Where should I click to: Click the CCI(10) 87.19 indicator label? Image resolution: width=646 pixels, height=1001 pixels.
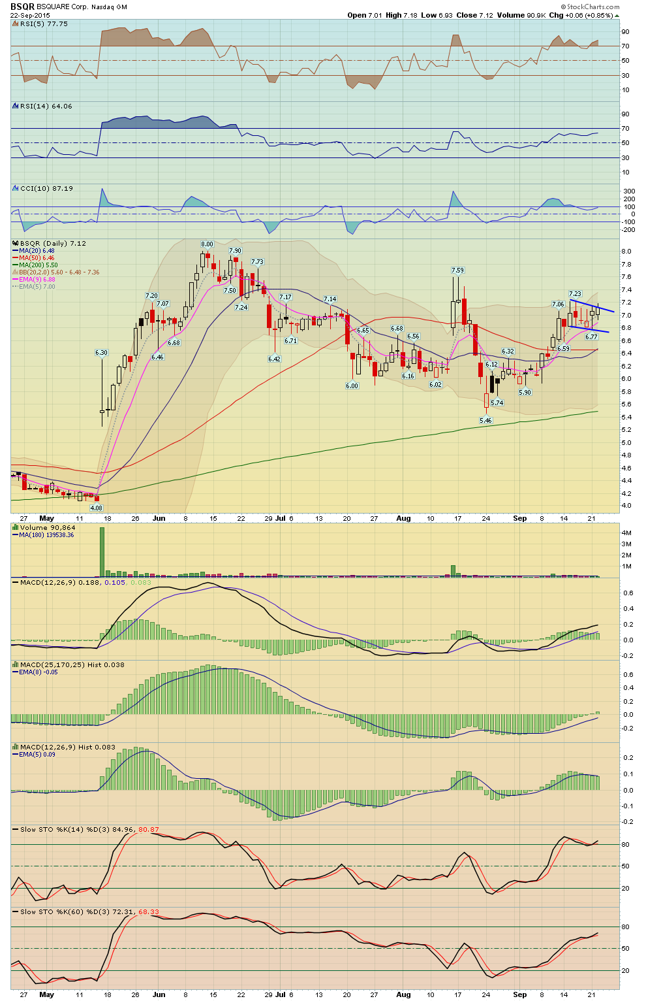point(46,188)
